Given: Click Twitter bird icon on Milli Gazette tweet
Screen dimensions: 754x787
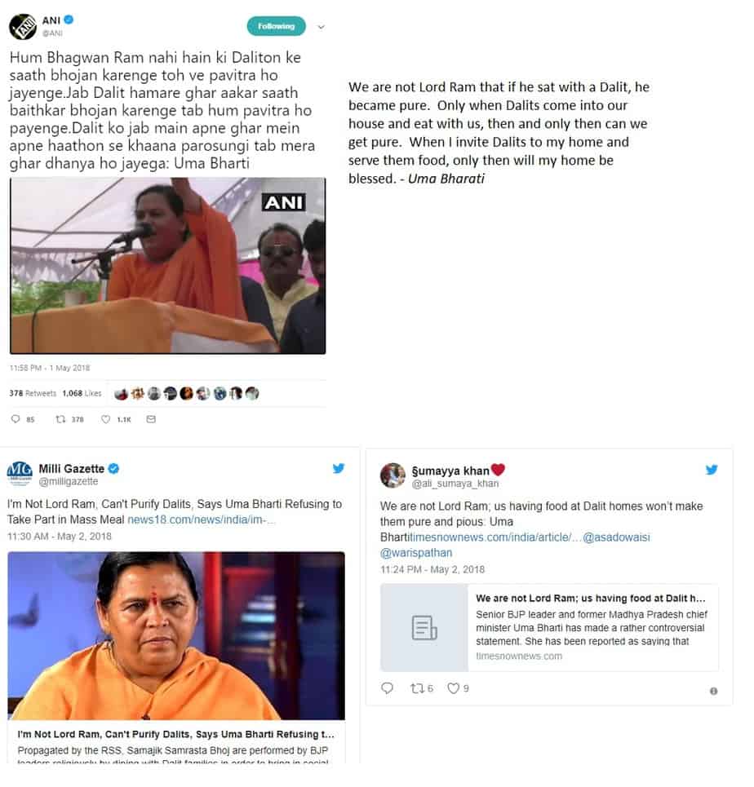Looking at the screenshot, I should (339, 468).
